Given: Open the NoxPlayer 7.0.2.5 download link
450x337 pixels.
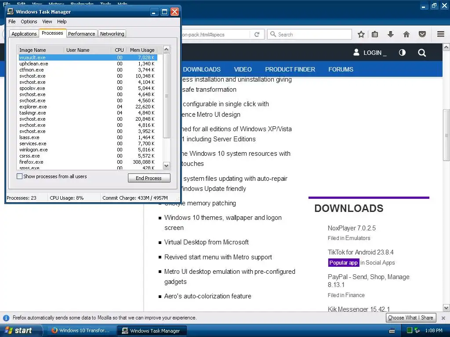Looking at the screenshot, I should pos(352,228).
